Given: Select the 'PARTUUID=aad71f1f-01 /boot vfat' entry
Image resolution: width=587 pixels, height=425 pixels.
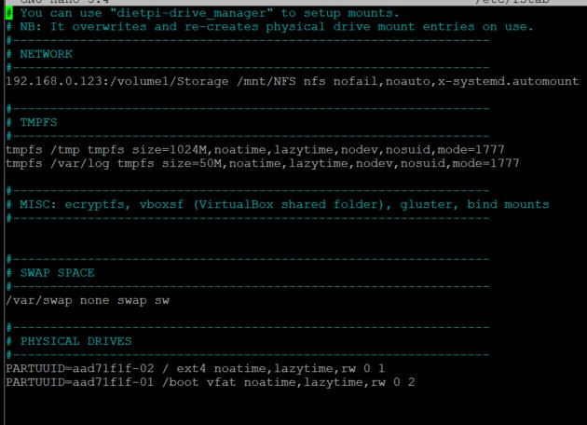Looking at the screenshot, I should (211, 382).
